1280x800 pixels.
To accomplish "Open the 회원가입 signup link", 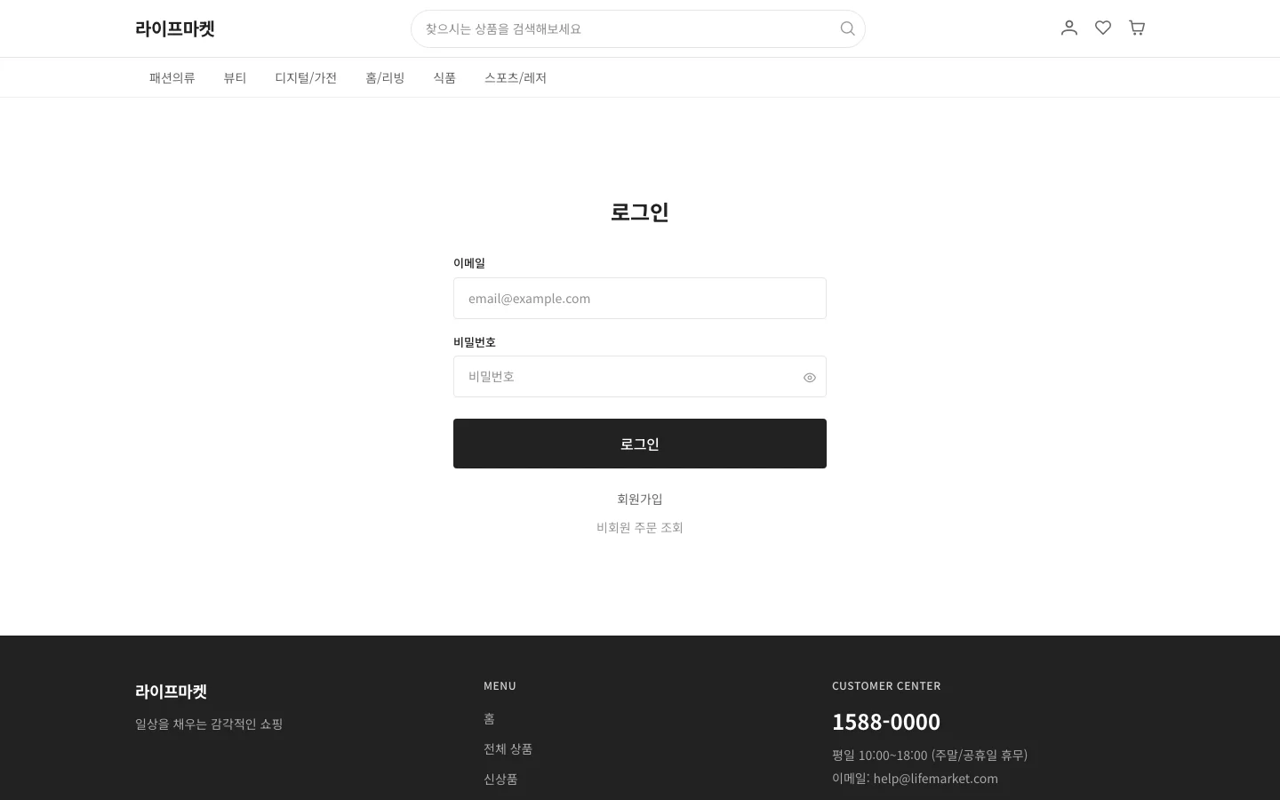I will point(639,499).
